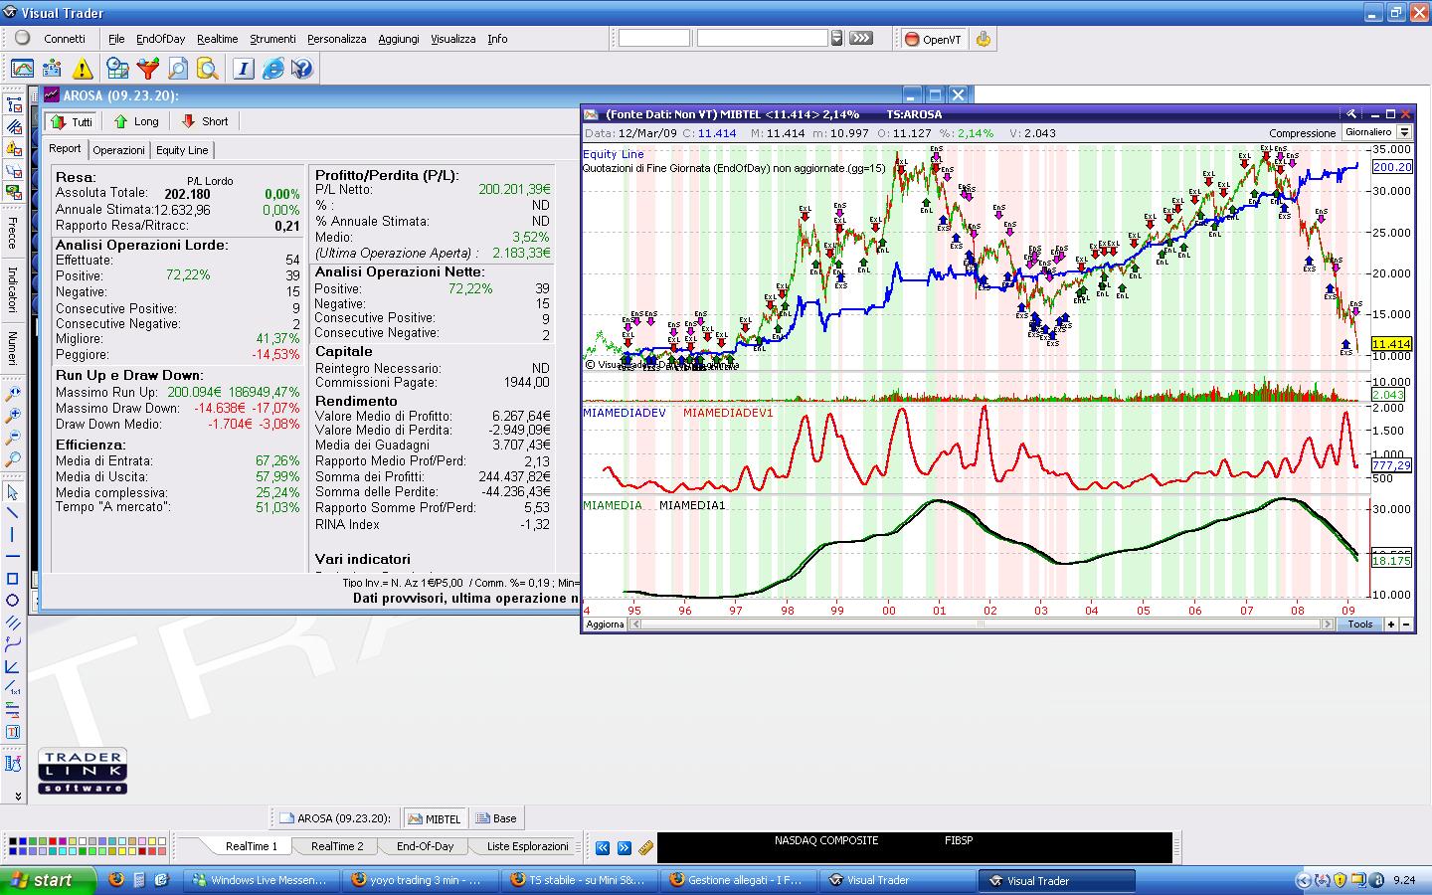Select the circle drawing tool
Viewport: 1432px width, 895px height.
(13, 601)
